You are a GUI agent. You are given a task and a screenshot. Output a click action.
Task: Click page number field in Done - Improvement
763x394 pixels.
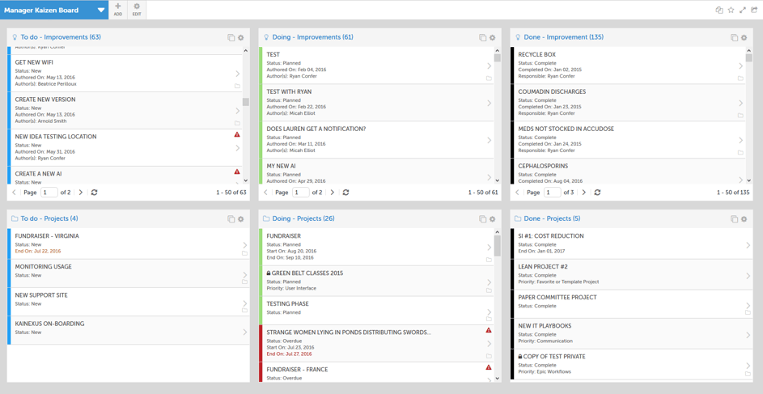pyautogui.click(x=553, y=192)
